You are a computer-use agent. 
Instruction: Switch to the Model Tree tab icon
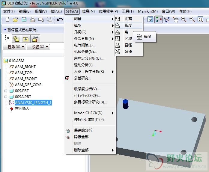pyautogui.click(x=7, y=38)
